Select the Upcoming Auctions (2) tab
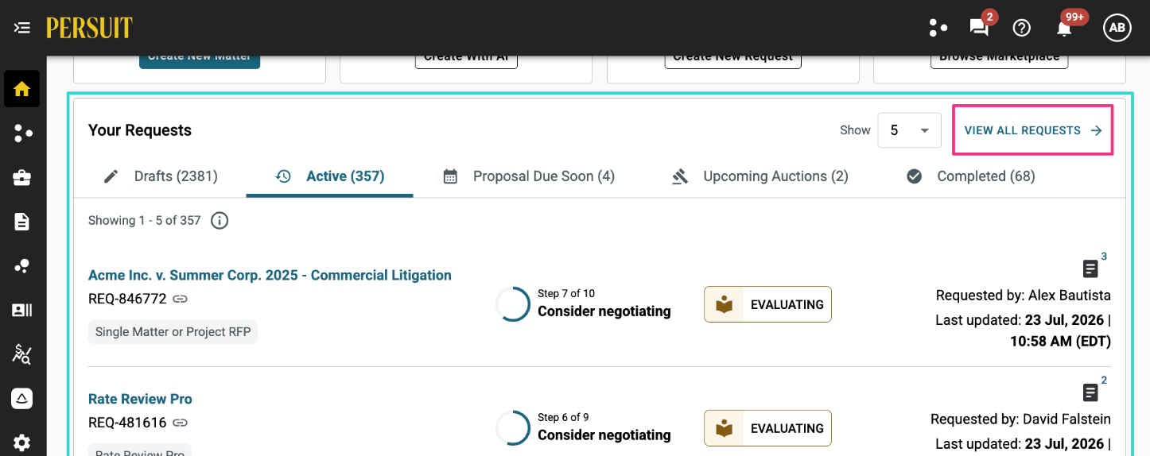 [760, 176]
